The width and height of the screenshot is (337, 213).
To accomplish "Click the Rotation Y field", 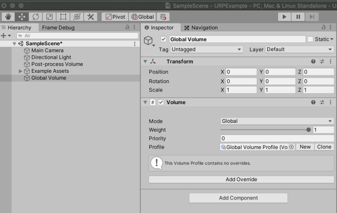I will (x=280, y=81).
